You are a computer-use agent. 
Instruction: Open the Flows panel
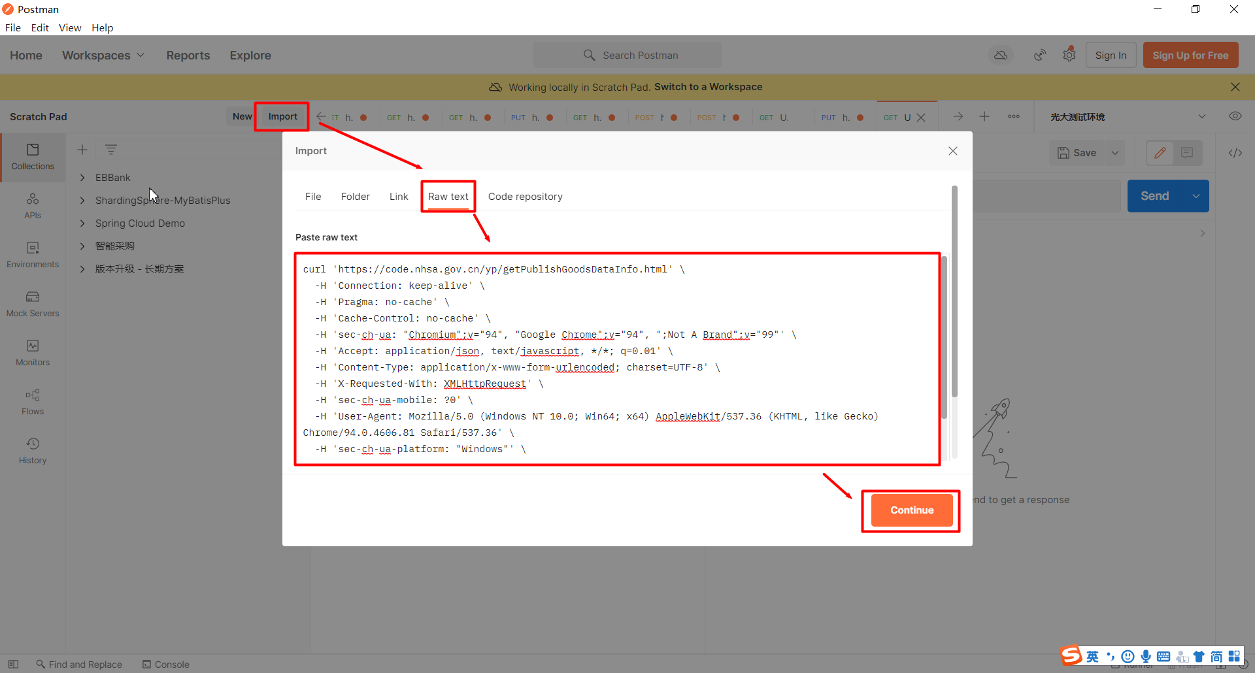coord(33,402)
